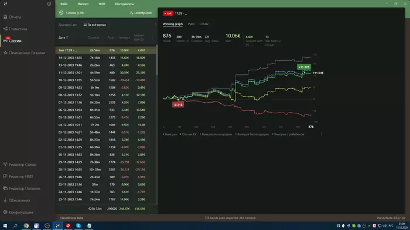
Task: Open Skype from the taskbar
Action: 78,226
